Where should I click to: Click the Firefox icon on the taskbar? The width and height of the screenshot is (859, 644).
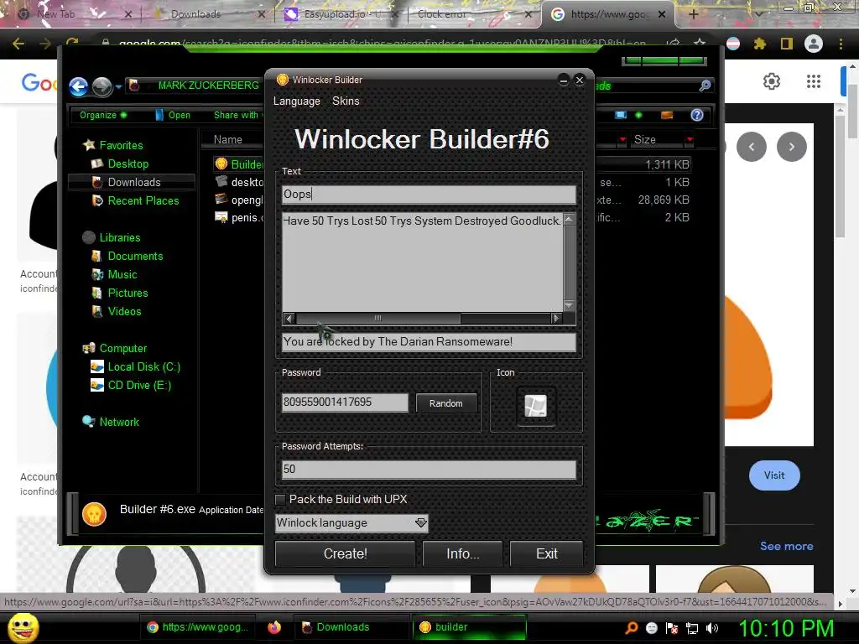[x=274, y=627]
